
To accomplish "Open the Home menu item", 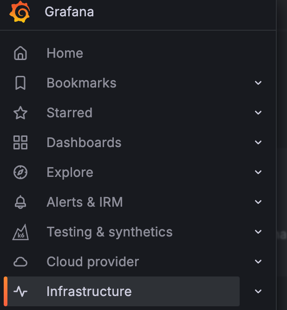I will (x=65, y=53).
